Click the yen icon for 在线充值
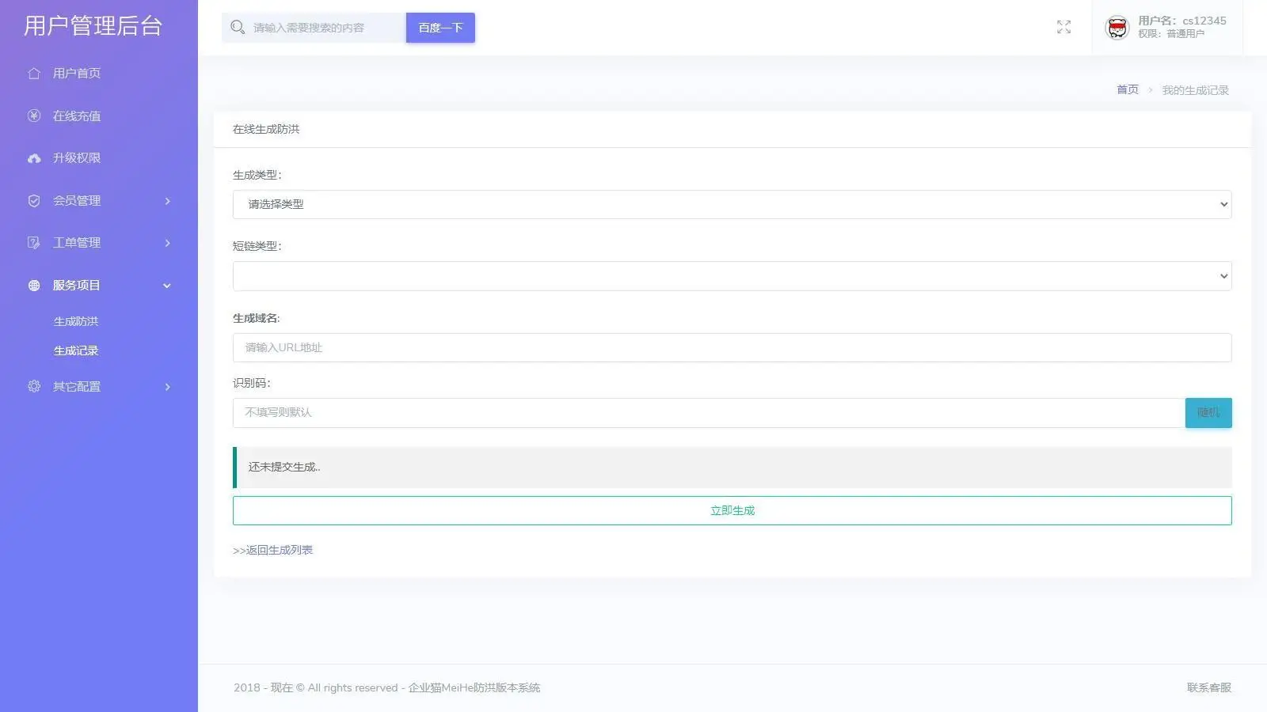The width and height of the screenshot is (1267, 712). pos(34,116)
